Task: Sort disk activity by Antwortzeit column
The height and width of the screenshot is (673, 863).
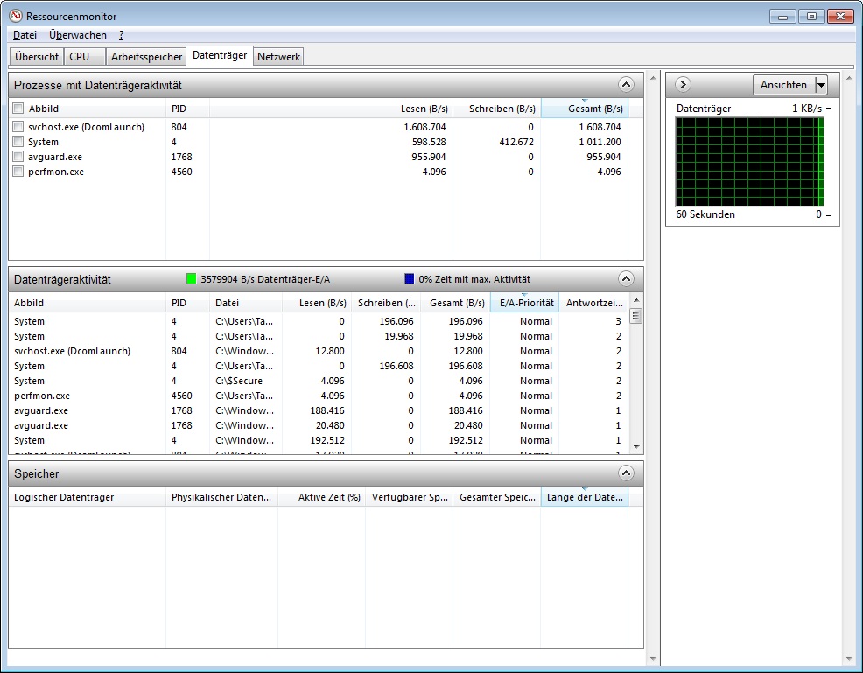Action: tap(593, 303)
